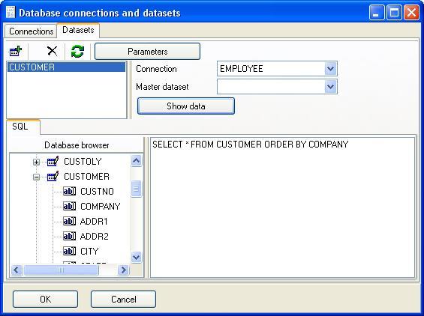Click the browser scroll up arrow

(137, 161)
